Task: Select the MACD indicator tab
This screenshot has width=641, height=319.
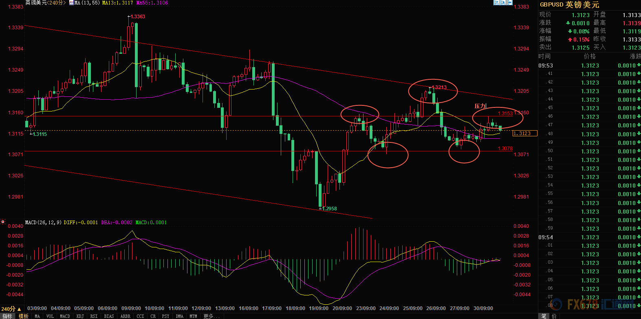Action: (65, 316)
